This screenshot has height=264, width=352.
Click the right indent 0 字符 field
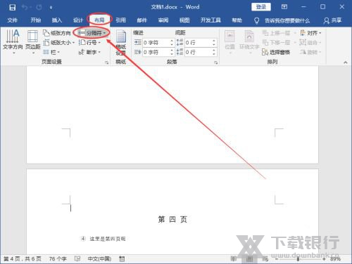coord(156,52)
